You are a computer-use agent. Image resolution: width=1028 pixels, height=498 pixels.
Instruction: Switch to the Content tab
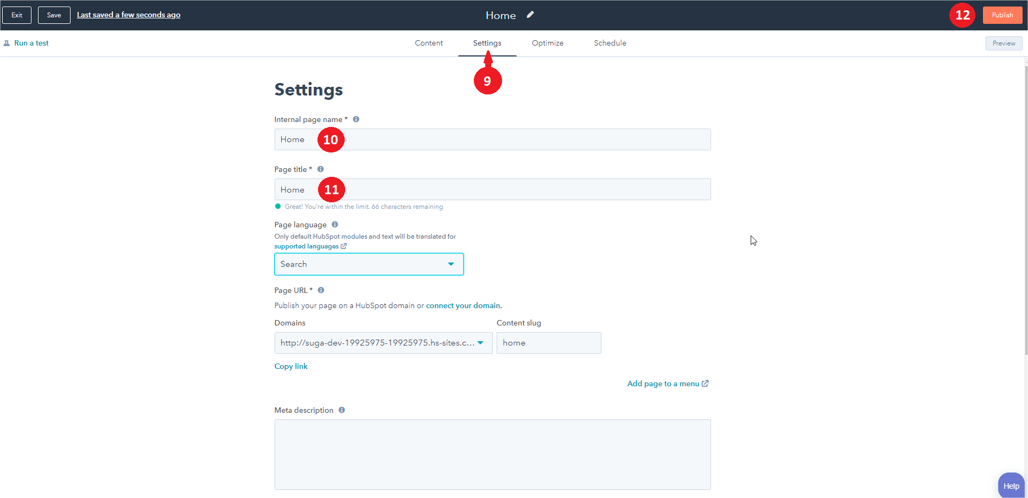tap(429, 43)
